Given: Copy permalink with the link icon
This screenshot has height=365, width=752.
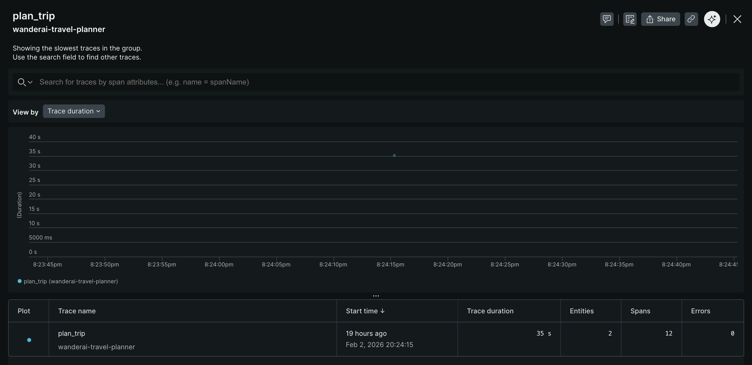Looking at the screenshot, I should tap(691, 19).
